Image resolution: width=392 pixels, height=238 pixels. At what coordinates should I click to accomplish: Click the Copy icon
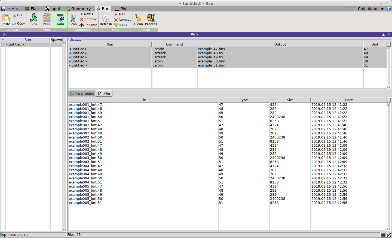[19, 24]
